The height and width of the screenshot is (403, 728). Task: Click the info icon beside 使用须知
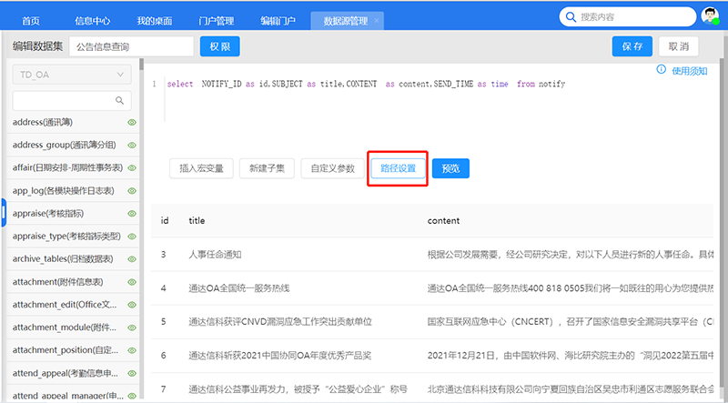click(x=661, y=70)
